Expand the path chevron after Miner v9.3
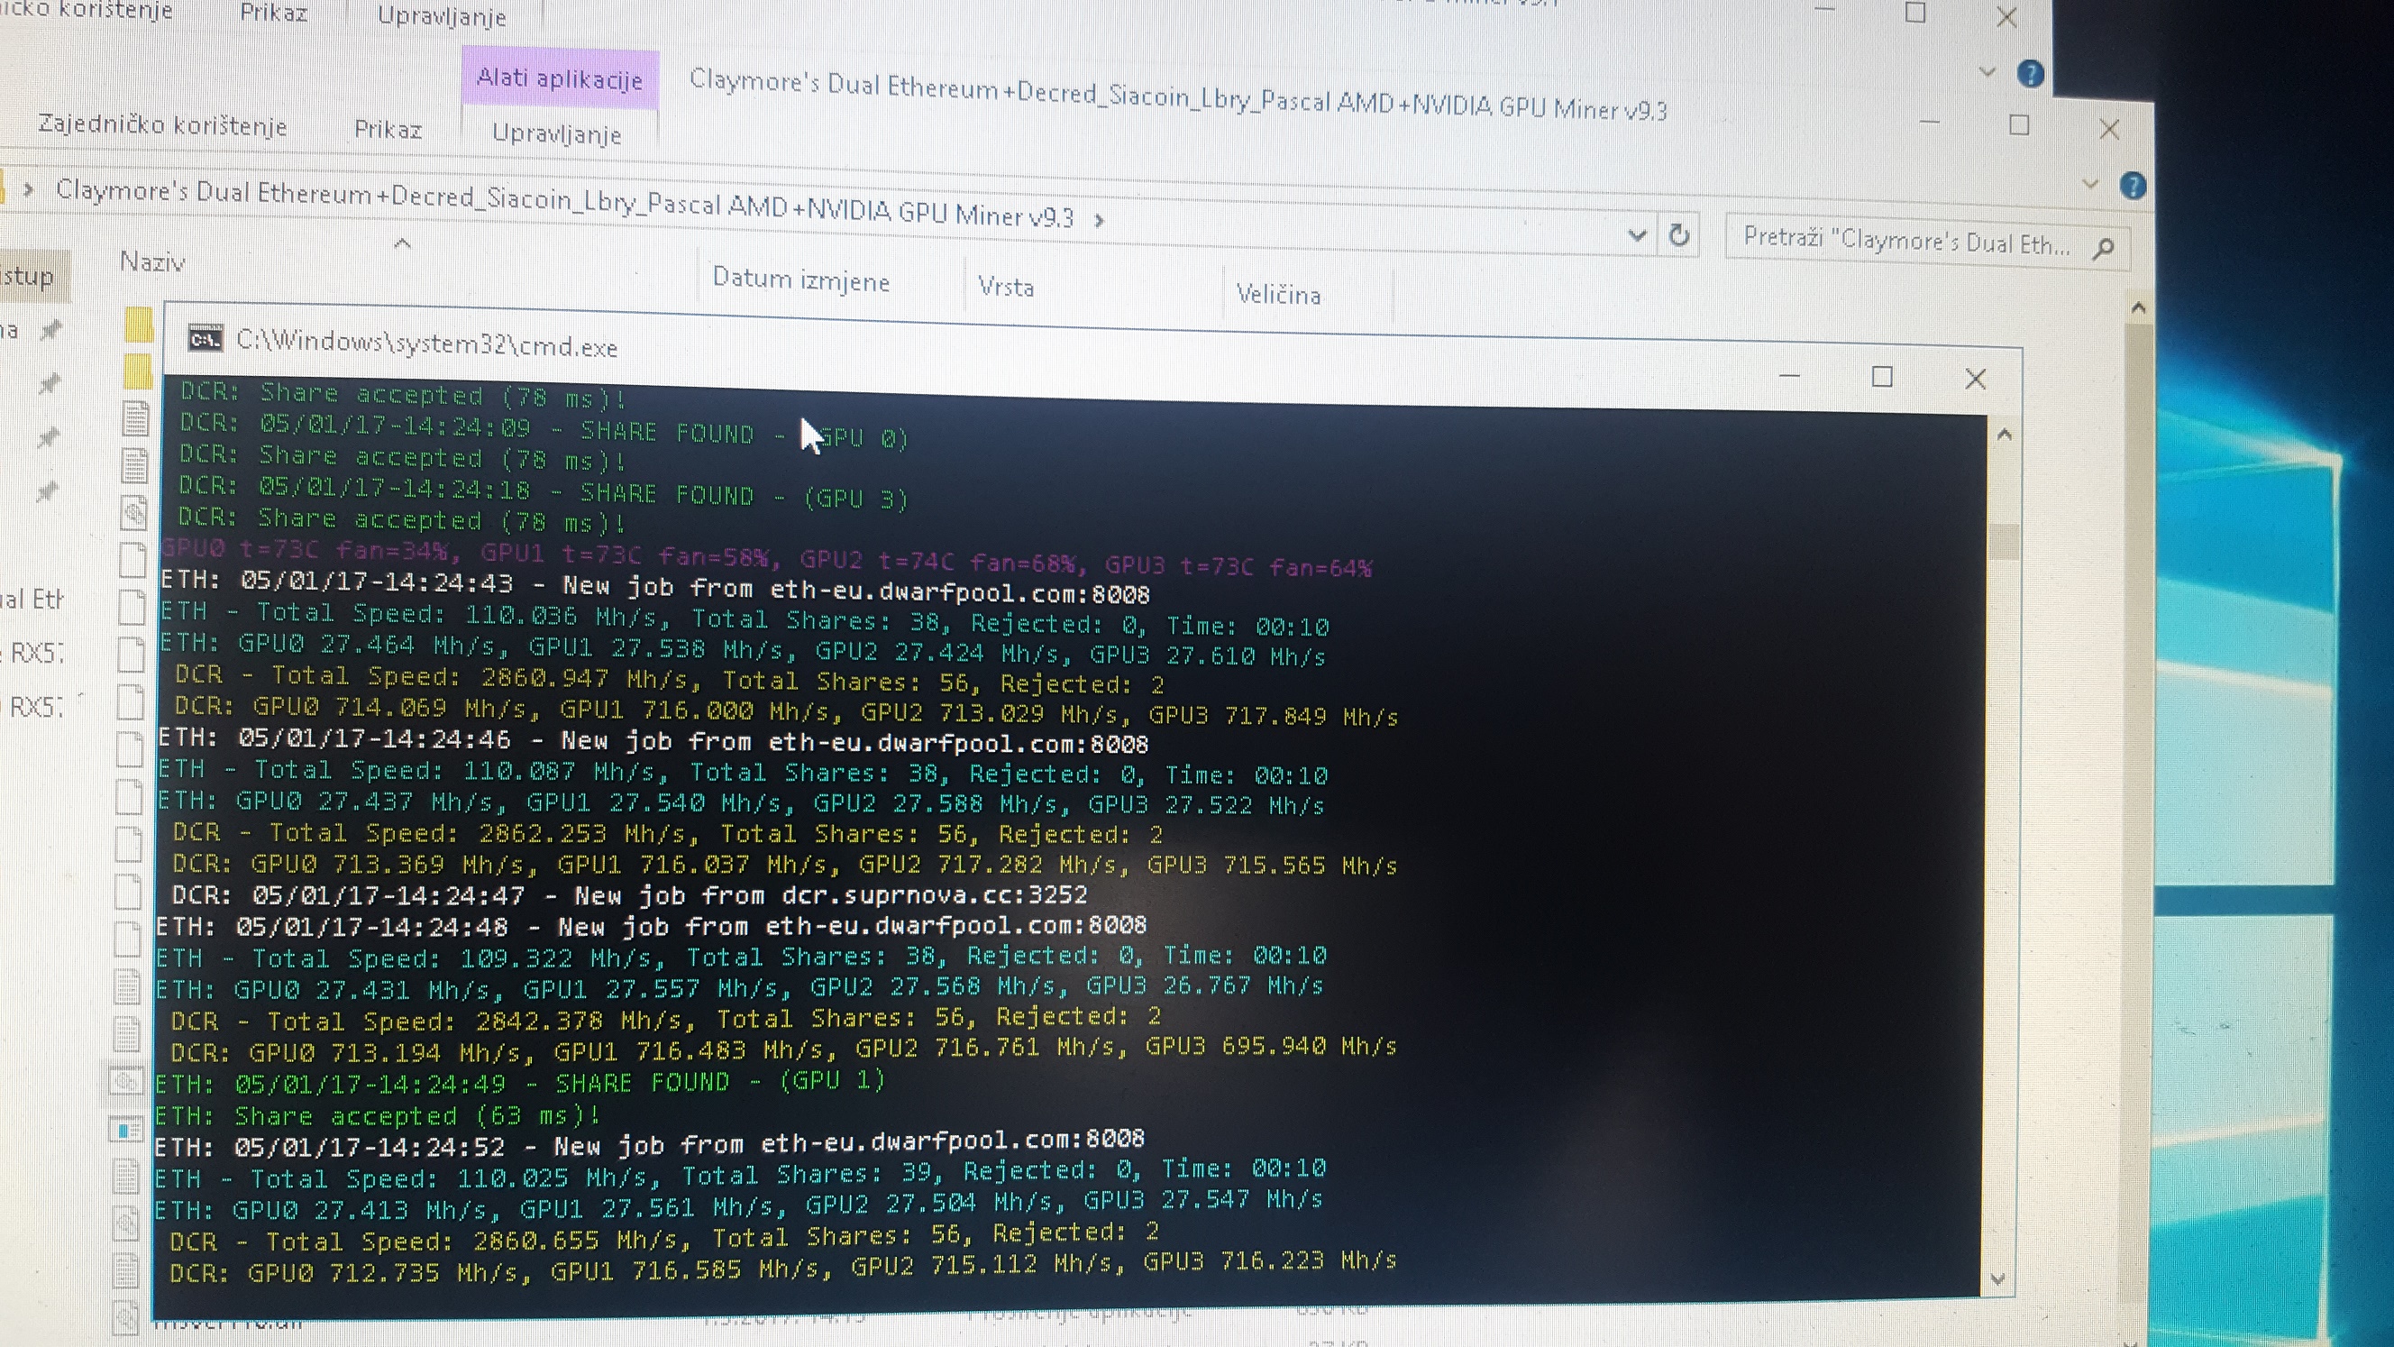 click(x=1101, y=220)
